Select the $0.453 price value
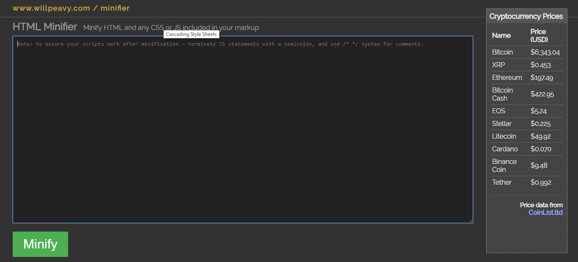This screenshot has width=578, height=262. (540, 65)
